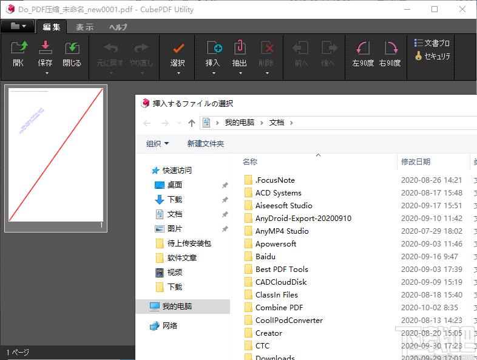This screenshot has width=477, height=360.
Task: Click the 後へ move-page-back icon
Action: (329, 48)
